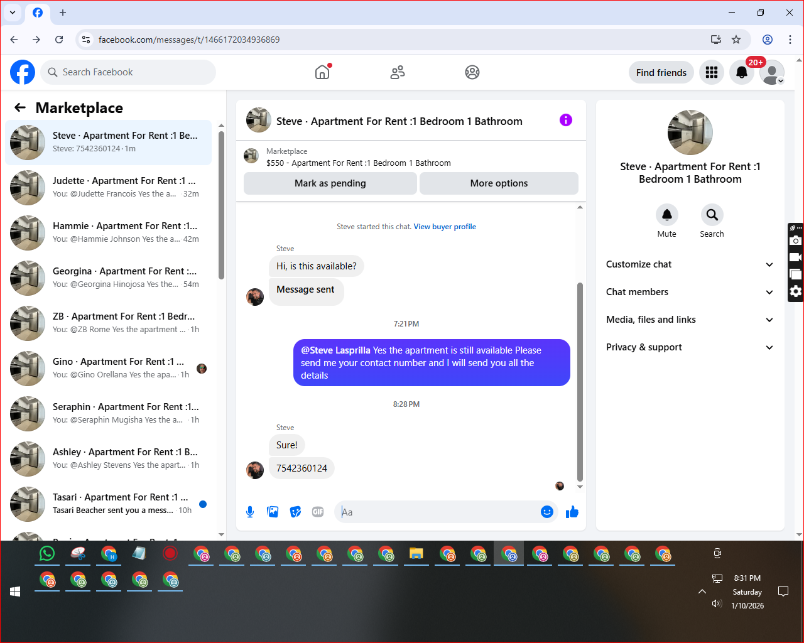Image resolution: width=804 pixels, height=643 pixels.
Task: Open the Friends icon in top navigation
Action: 398,72
